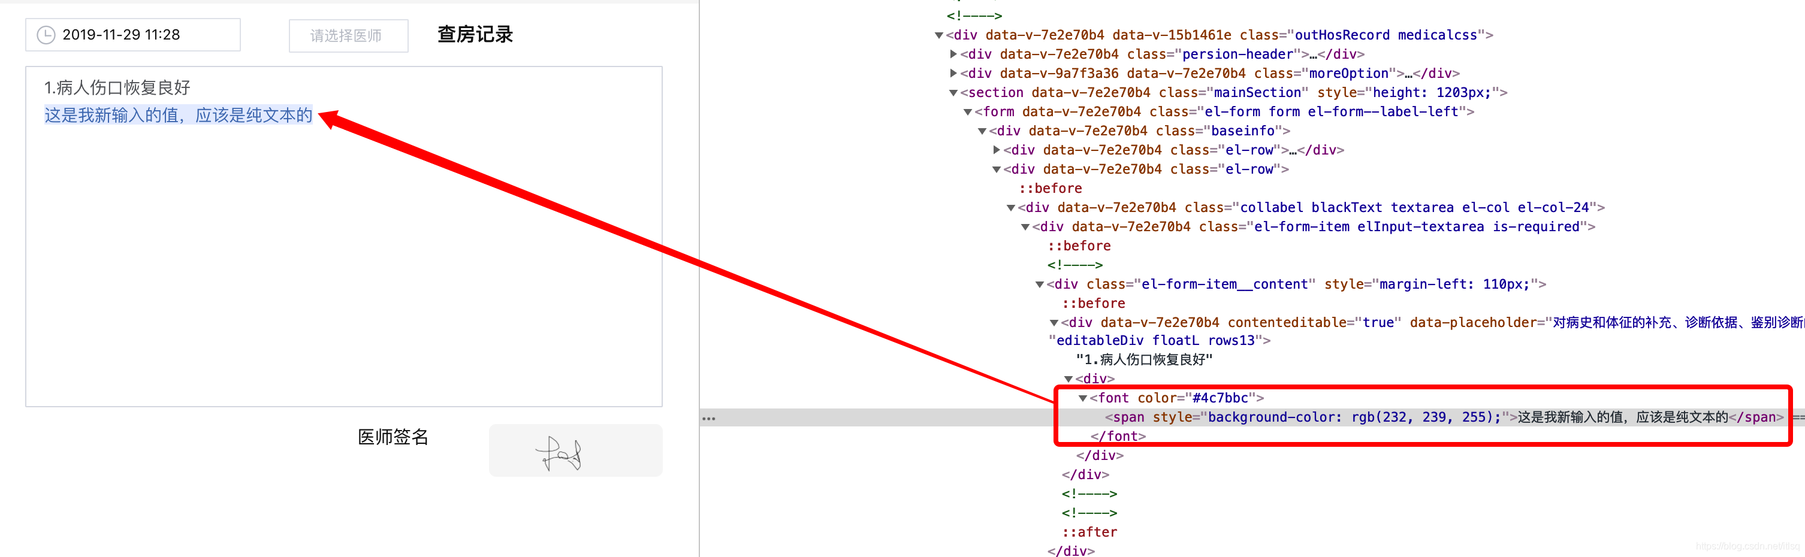
Task: Click the doctor signature image
Action: [x=575, y=450]
